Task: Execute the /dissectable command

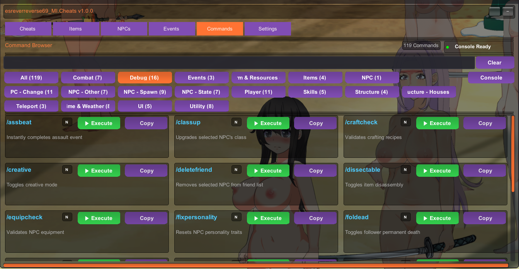Action: point(437,171)
